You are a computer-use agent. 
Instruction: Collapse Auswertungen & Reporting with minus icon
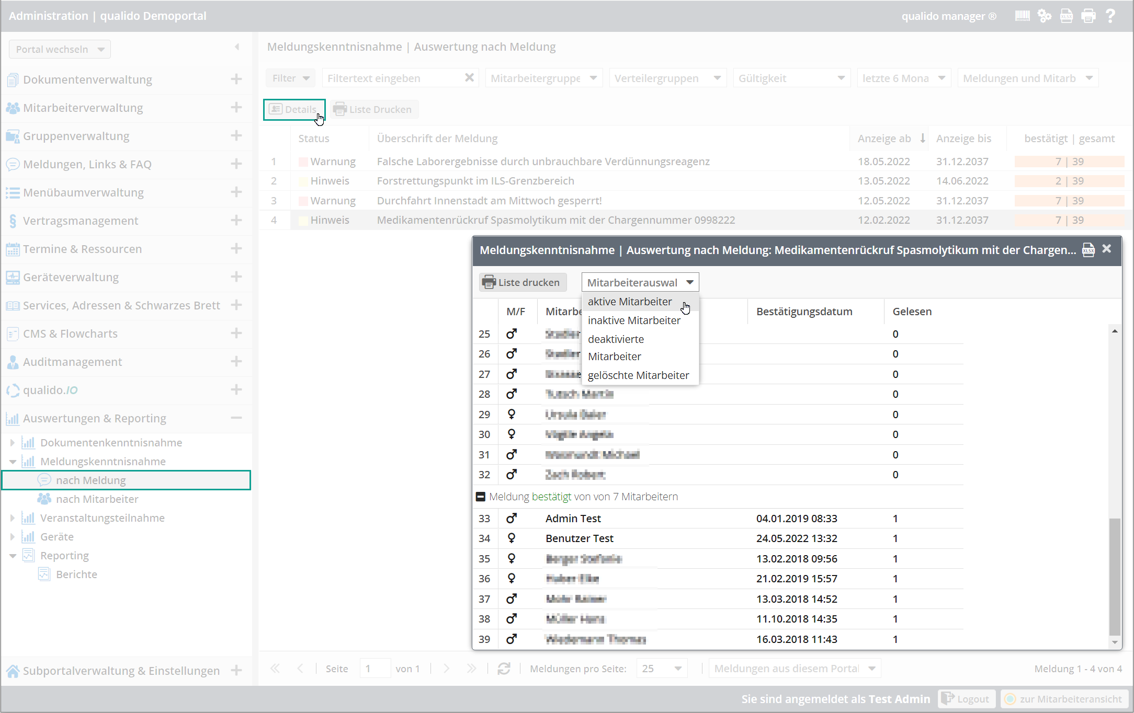click(x=236, y=418)
